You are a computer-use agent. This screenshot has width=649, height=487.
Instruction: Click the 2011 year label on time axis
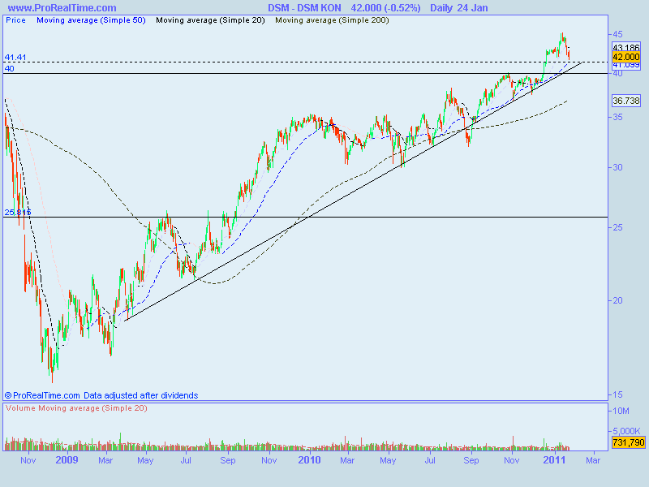(554, 460)
